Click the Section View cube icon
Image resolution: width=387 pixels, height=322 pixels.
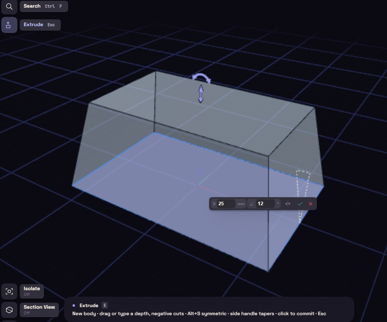click(x=9, y=310)
